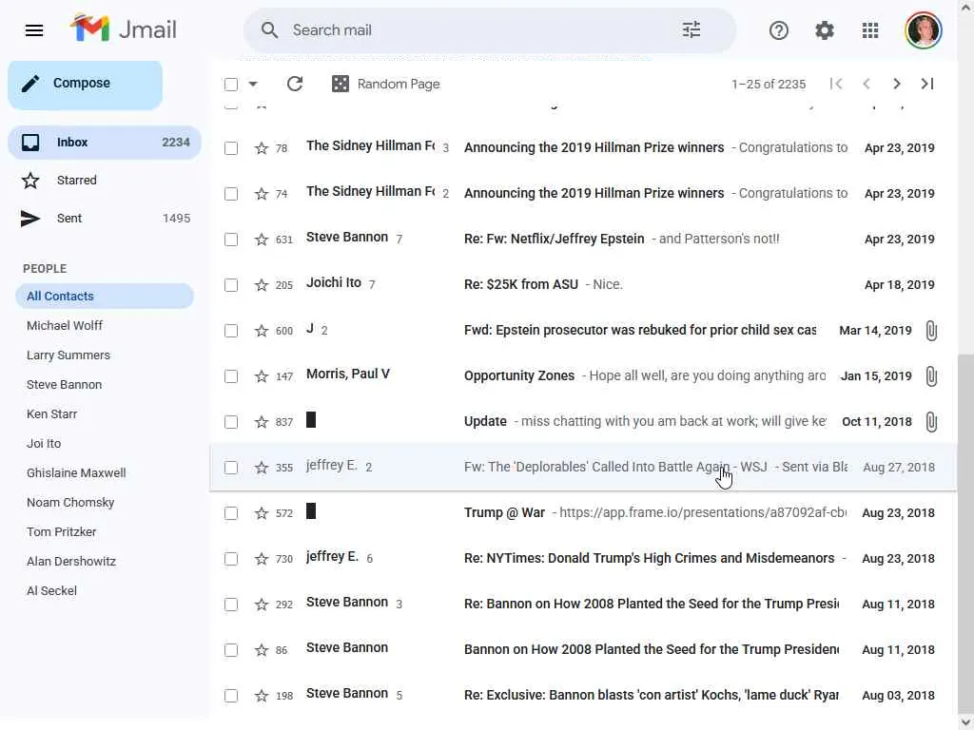Expand the select-all dropdown arrow

(253, 84)
